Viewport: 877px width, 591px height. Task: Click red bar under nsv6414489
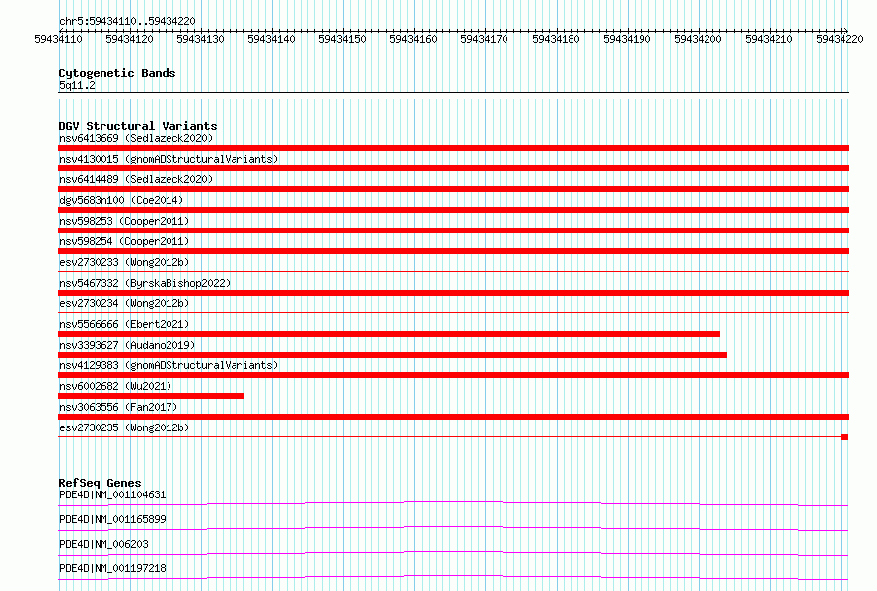[x=453, y=189]
